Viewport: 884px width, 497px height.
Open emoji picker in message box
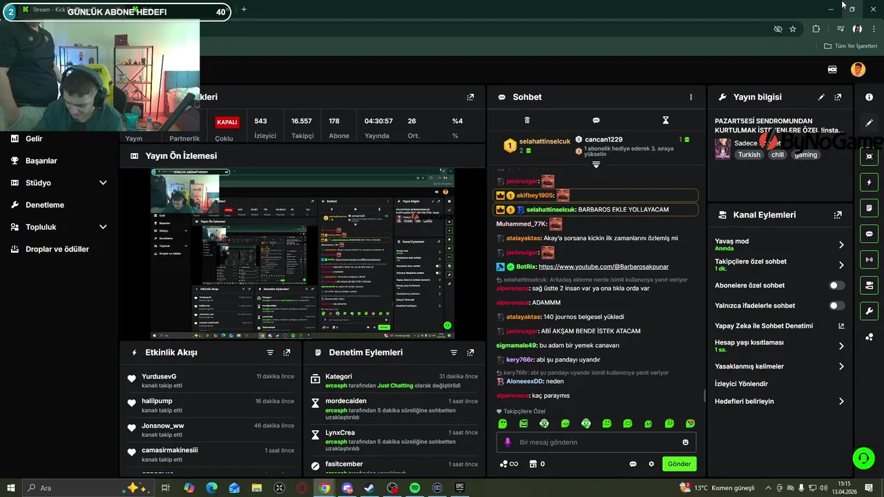pyautogui.click(x=686, y=442)
